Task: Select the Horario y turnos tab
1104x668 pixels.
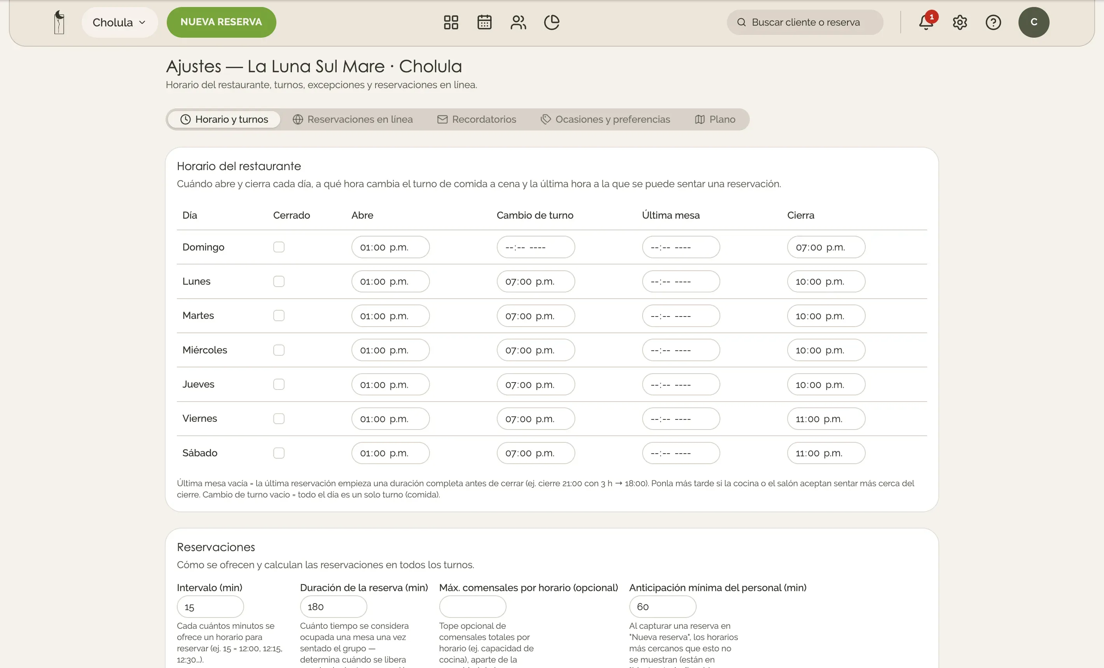Action: tap(224, 119)
